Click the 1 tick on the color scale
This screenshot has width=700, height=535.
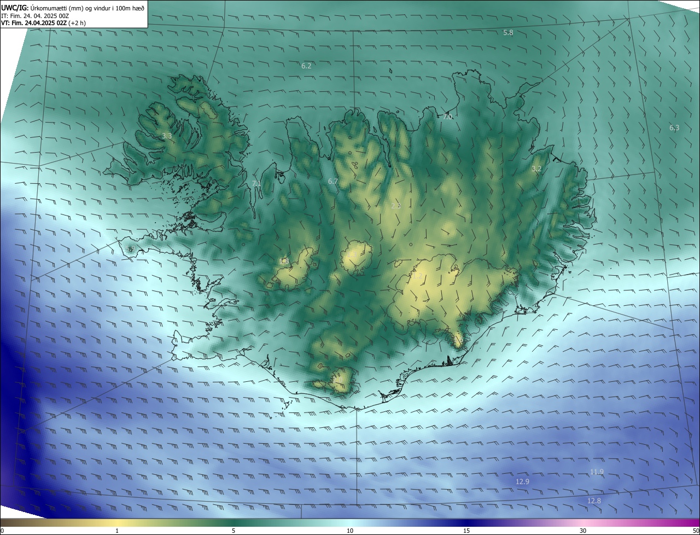[117, 531]
